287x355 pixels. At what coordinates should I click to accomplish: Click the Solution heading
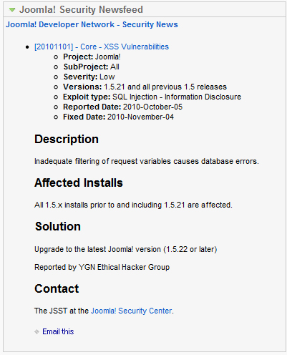[58, 226]
